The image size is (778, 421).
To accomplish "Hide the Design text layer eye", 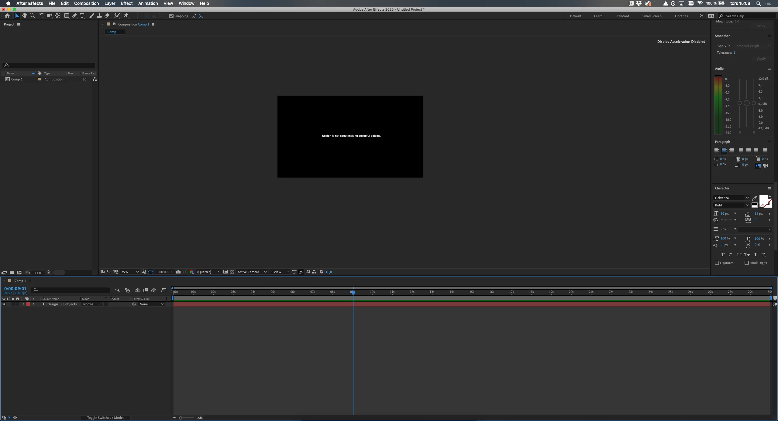I will (x=4, y=304).
